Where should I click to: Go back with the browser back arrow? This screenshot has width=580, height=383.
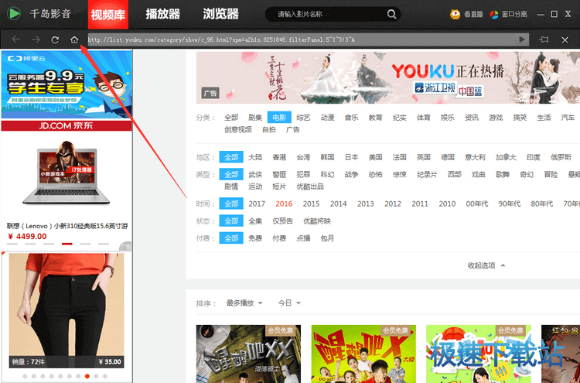tap(16, 39)
